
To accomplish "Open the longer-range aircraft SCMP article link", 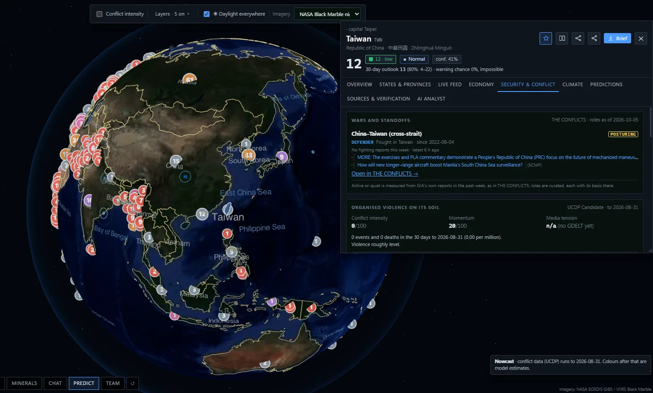I will tap(440, 165).
